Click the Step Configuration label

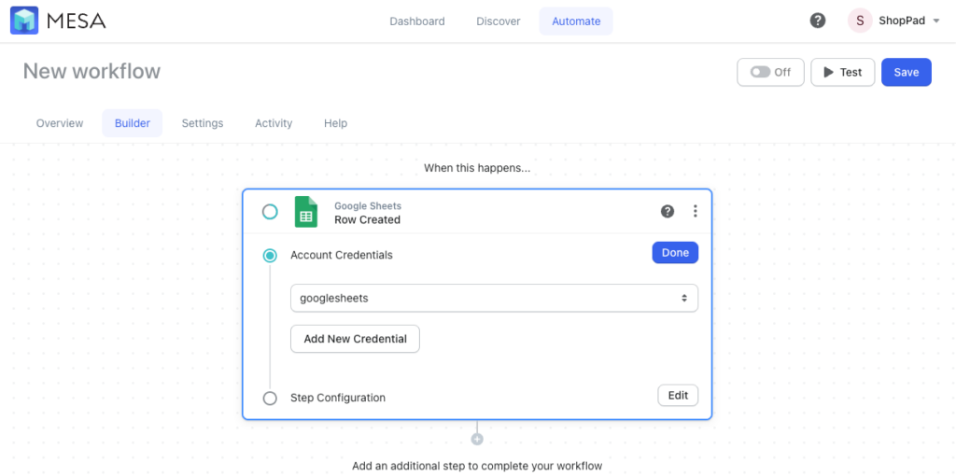pyautogui.click(x=338, y=398)
